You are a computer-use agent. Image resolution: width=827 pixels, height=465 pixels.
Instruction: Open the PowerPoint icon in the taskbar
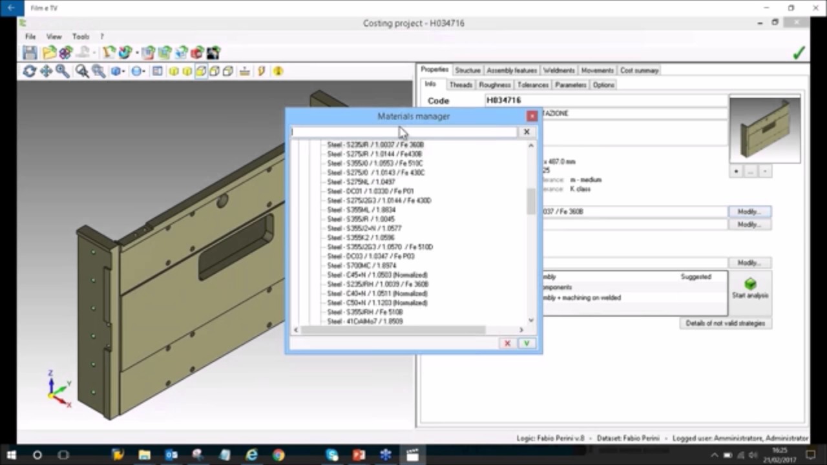click(359, 455)
